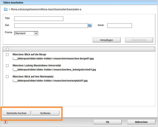The image size is (158, 127).
Task: Check the Ludwig-Maximilians-Universität slide checkbox
Action: point(7,66)
